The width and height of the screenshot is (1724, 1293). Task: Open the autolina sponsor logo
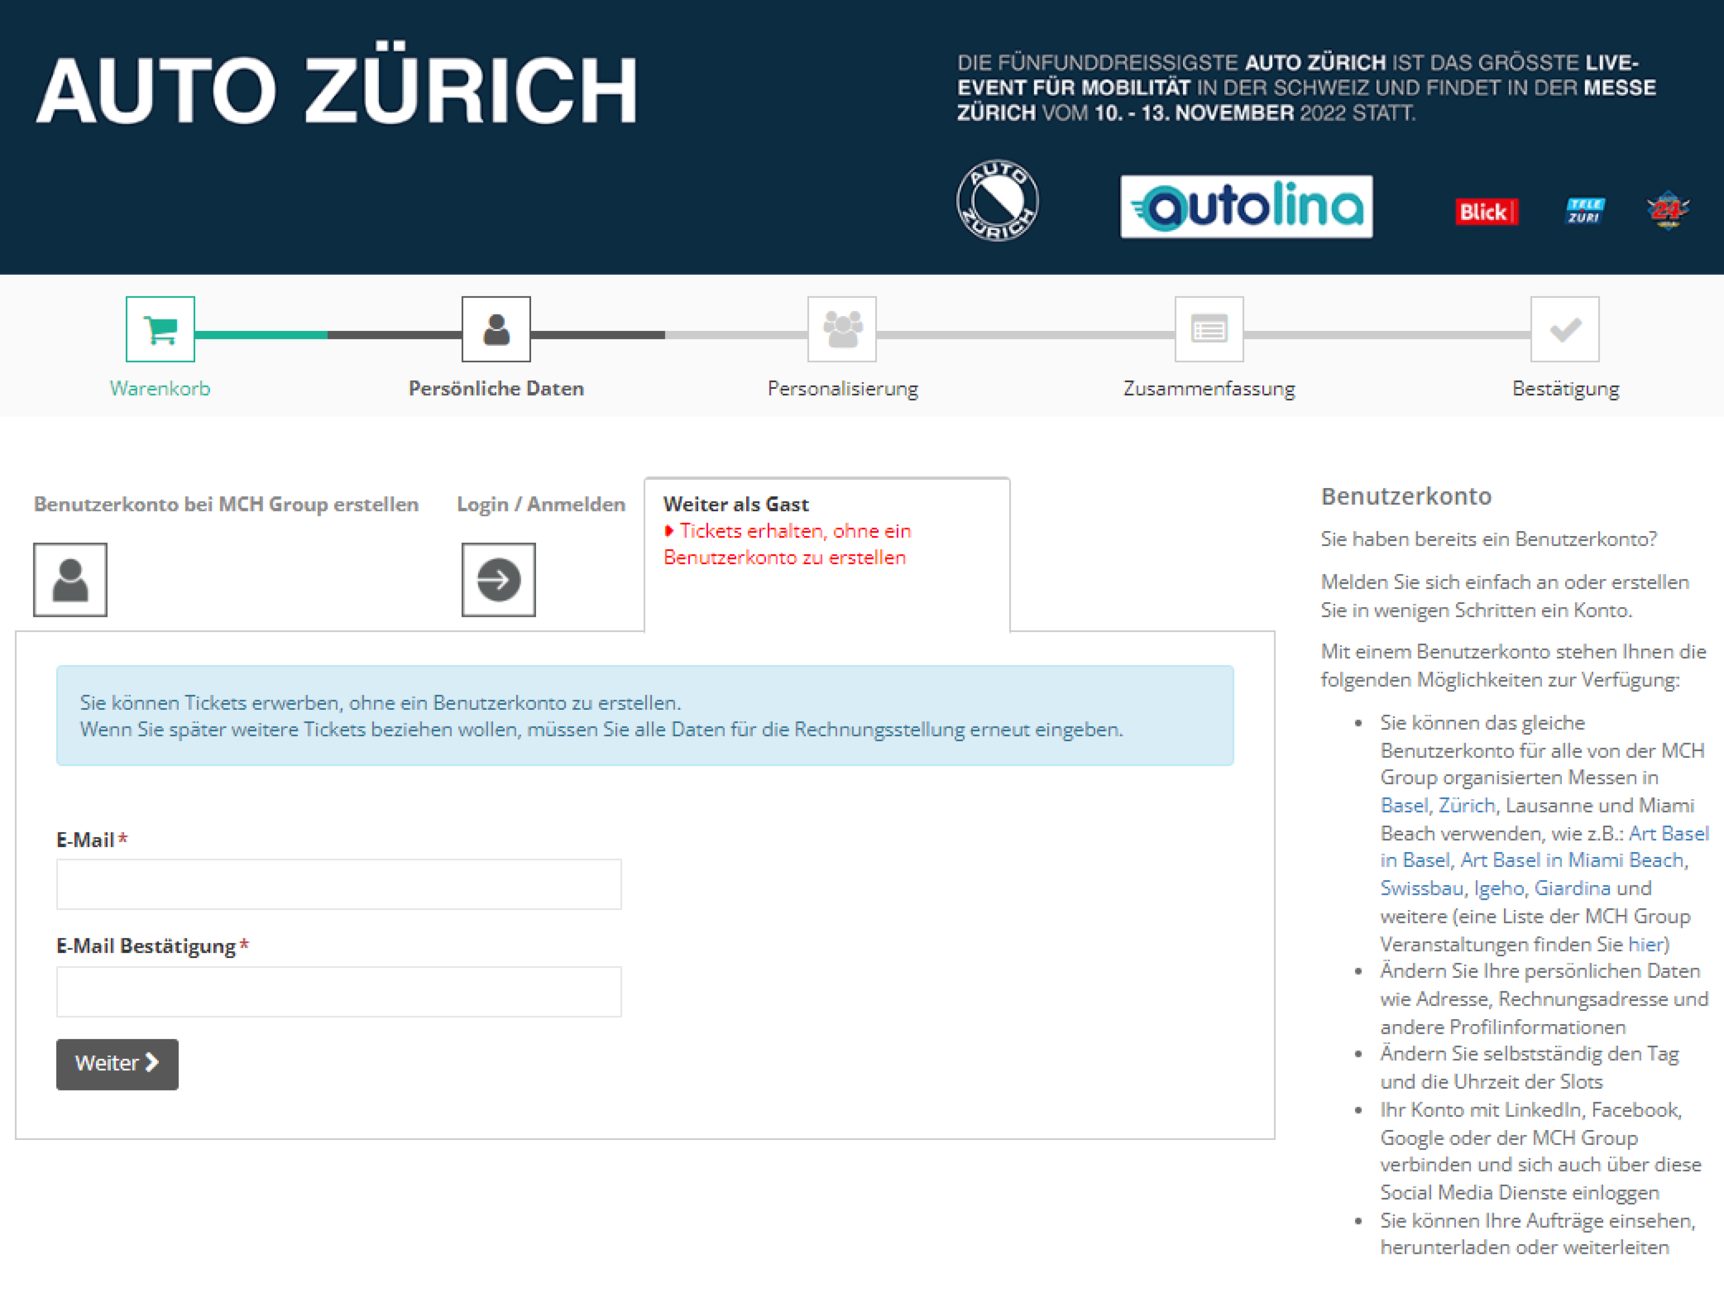coord(1246,207)
